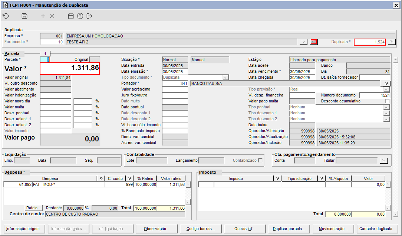Viewport: 402px width, 236px height.
Task: Open the Rateio button in Despesa section
Action: 34,208
